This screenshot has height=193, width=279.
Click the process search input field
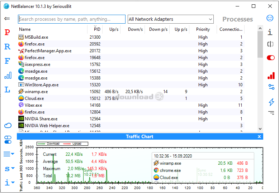(72, 19)
